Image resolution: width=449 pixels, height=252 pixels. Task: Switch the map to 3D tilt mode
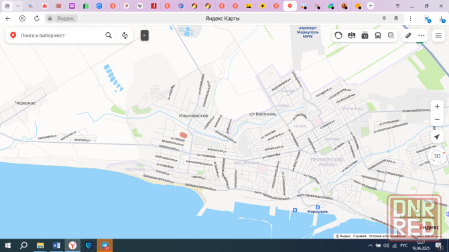437,156
